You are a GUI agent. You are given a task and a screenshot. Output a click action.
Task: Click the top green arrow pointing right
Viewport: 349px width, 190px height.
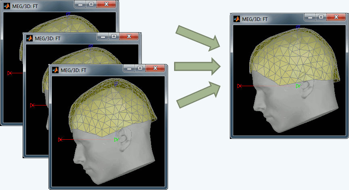[x=198, y=38]
